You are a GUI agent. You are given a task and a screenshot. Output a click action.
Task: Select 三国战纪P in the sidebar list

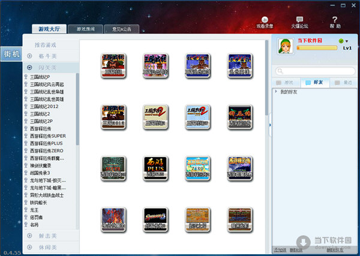pyautogui.click(x=40, y=77)
